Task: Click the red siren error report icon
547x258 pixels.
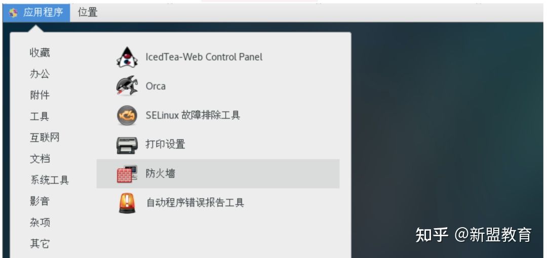Action: click(127, 203)
